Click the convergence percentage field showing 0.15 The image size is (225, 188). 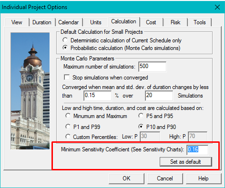coord(98,96)
